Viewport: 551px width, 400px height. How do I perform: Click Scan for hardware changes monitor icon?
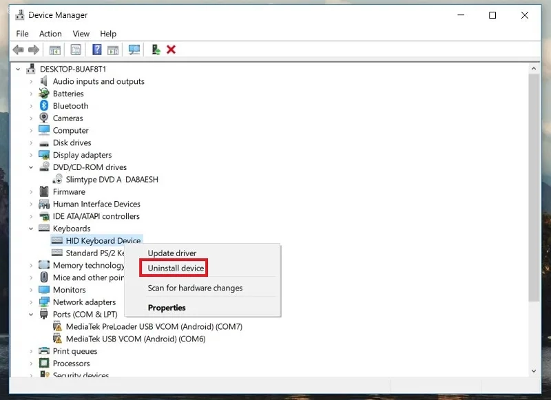(x=134, y=50)
